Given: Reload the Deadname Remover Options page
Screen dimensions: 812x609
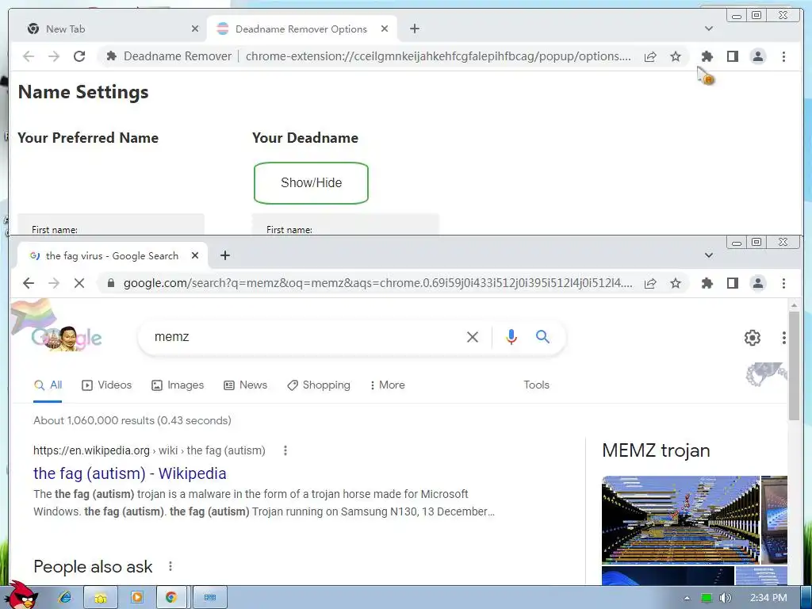Looking at the screenshot, I should coord(79,56).
